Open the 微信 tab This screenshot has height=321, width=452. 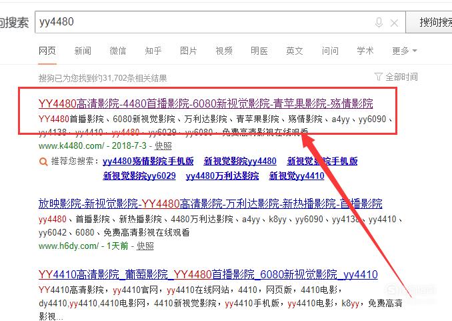click(118, 51)
